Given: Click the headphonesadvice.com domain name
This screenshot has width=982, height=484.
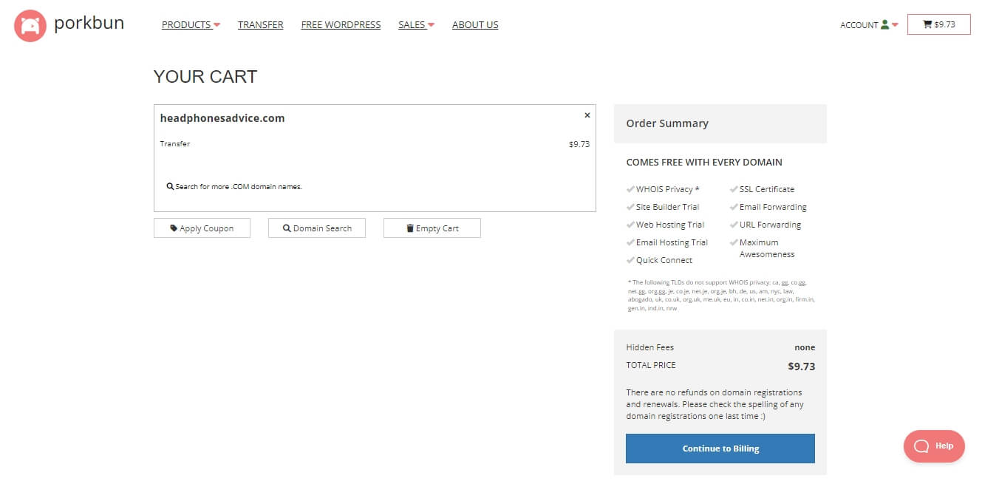Looking at the screenshot, I should 222,118.
